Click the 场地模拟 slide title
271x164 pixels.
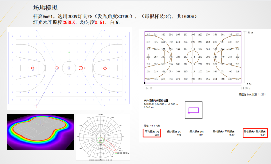click(x=45, y=8)
